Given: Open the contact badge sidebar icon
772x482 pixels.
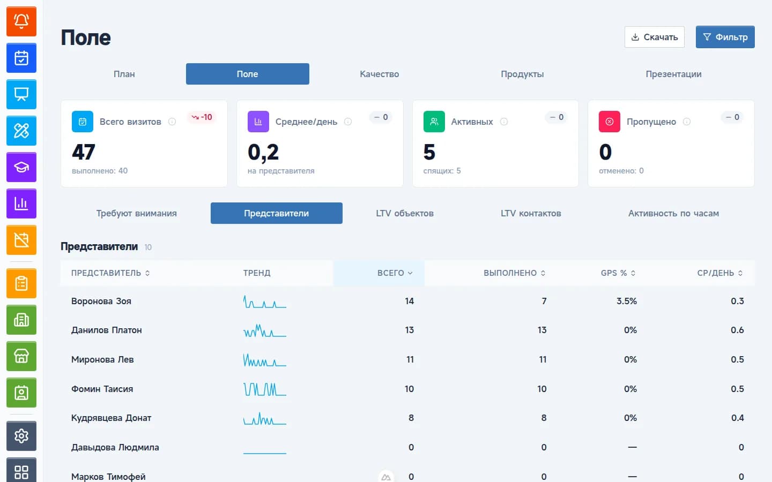Looking at the screenshot, I should (x=21, y=393).
